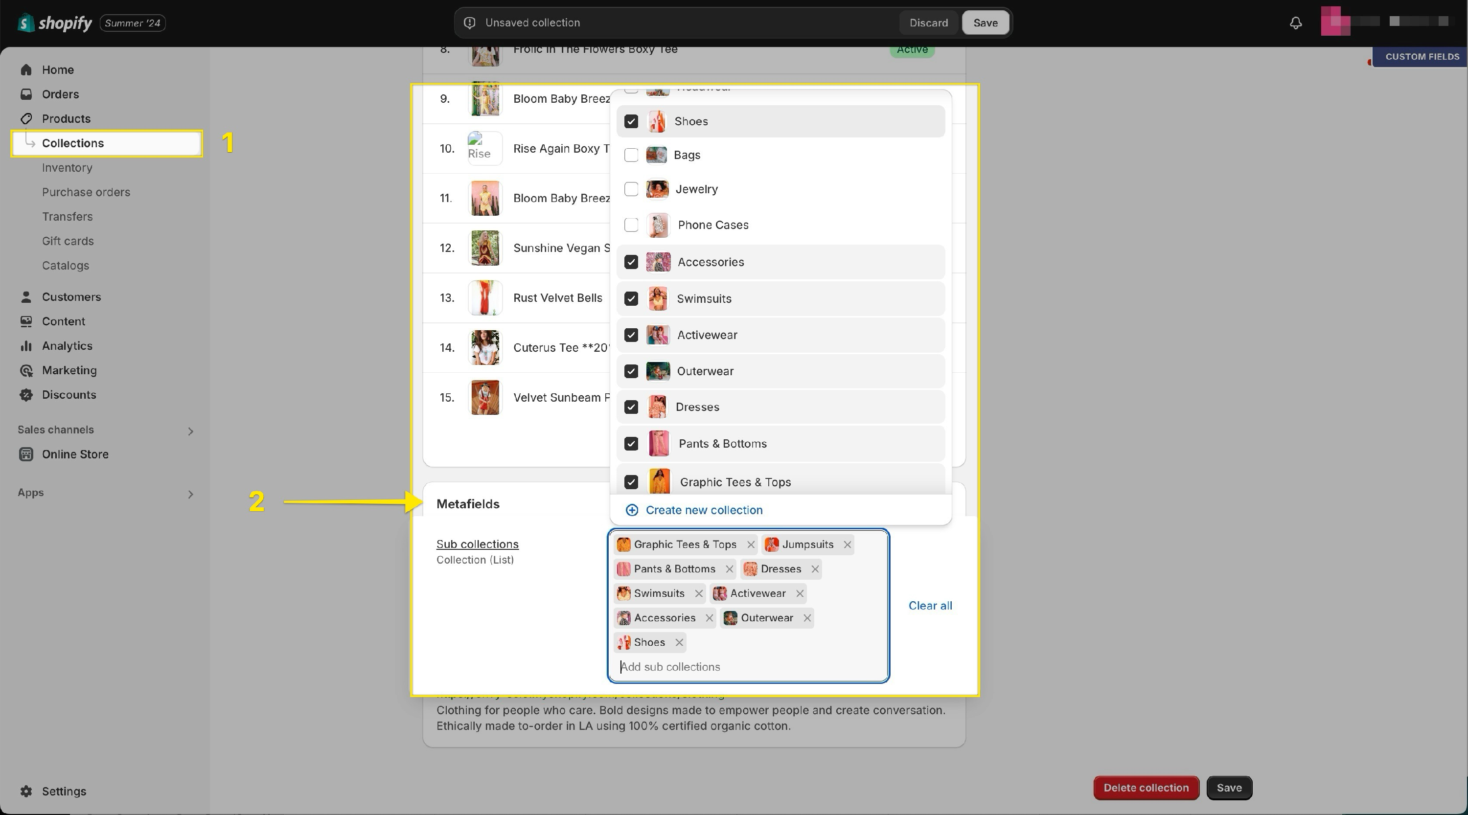Go to Inventory in the submenu
1468x815 pixels.
67,167
